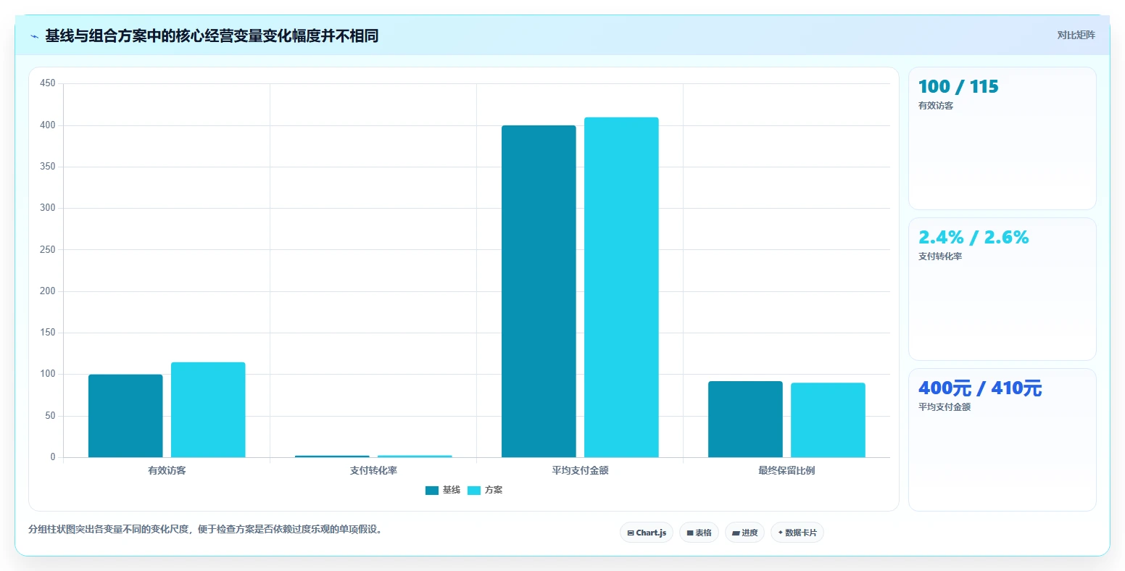1125x571 pixels.
Task: Click the 基线 legend color swatch
Action: tap(432, 491)
